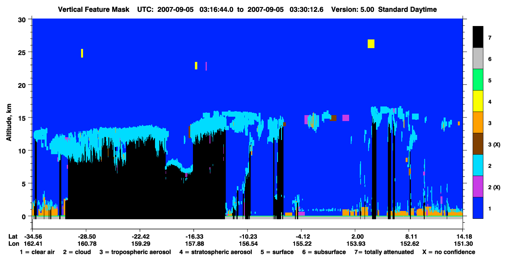Click longitude value 152.62
The height and width of the screenshot is (263, 514).
[x=409, y=243]
